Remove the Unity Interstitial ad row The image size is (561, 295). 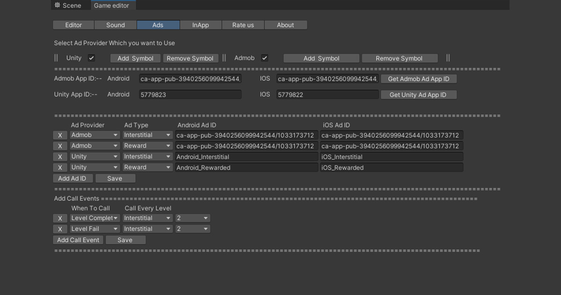pos(60,157)
